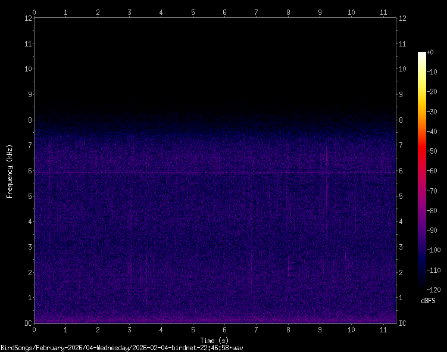Click the "Frequency (kHz)" vertical axis label

click(x=10, y=171)
